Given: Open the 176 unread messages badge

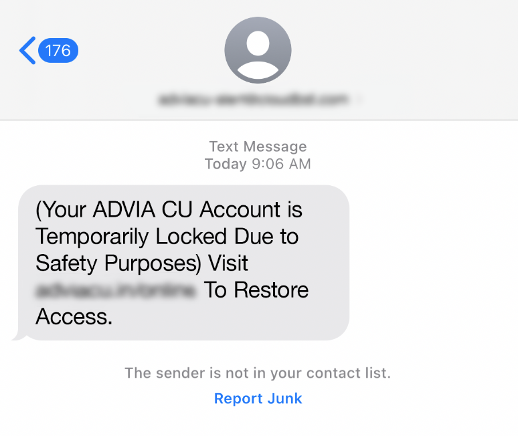Looking at the screenshot, I should [x=58, y=51].
